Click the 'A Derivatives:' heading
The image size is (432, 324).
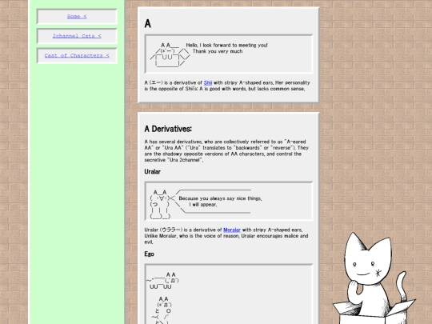168,129
